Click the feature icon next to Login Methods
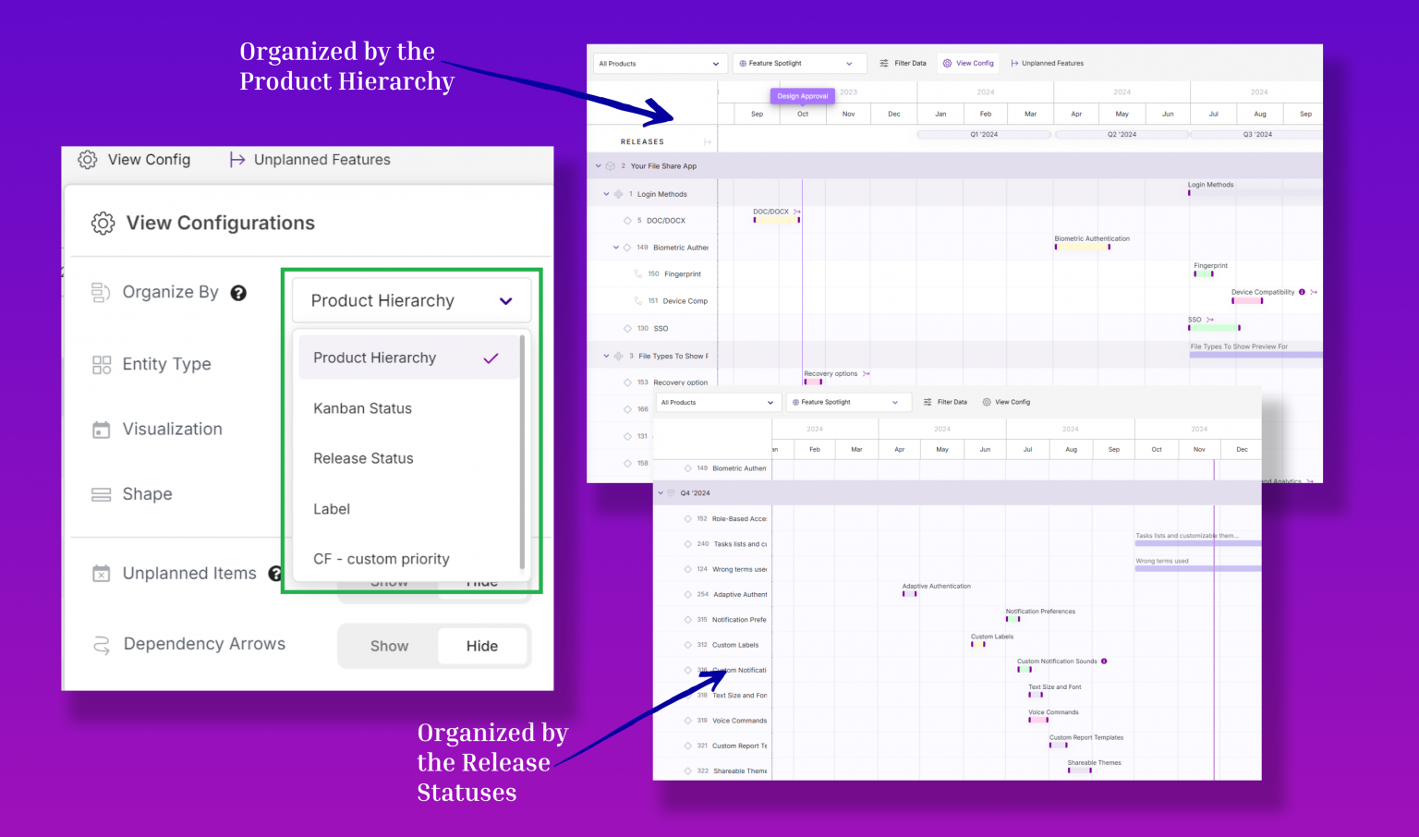This screenshot has width=1419, height=837. pyautogui.click(x=621, y=193)
